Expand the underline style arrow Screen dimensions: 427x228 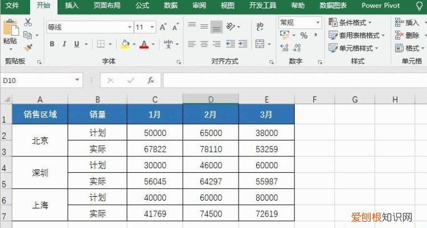pyautogui.click(x=87, y=44)
